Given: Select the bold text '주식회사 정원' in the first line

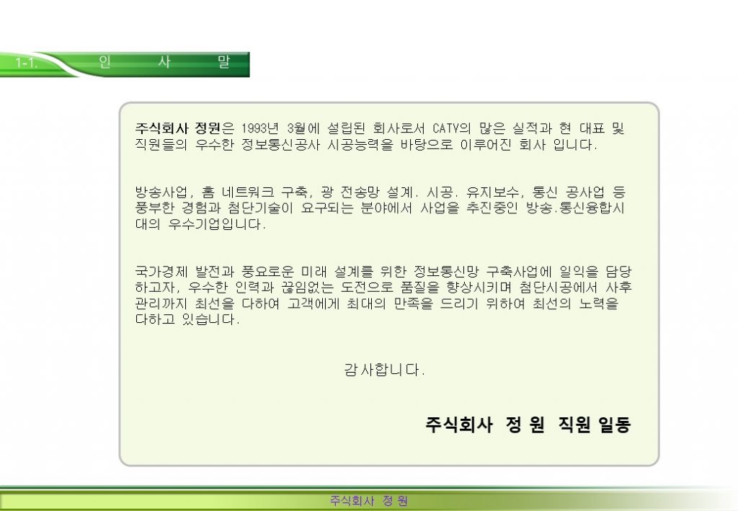Looking at the screenshot, I should click(178, 128).
